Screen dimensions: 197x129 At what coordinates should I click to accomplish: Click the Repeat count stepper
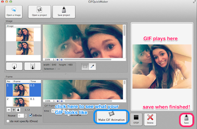[x=26, y=116]
